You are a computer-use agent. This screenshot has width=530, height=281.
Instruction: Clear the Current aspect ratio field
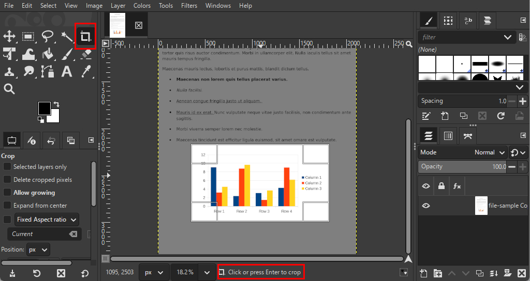point(73,234)
